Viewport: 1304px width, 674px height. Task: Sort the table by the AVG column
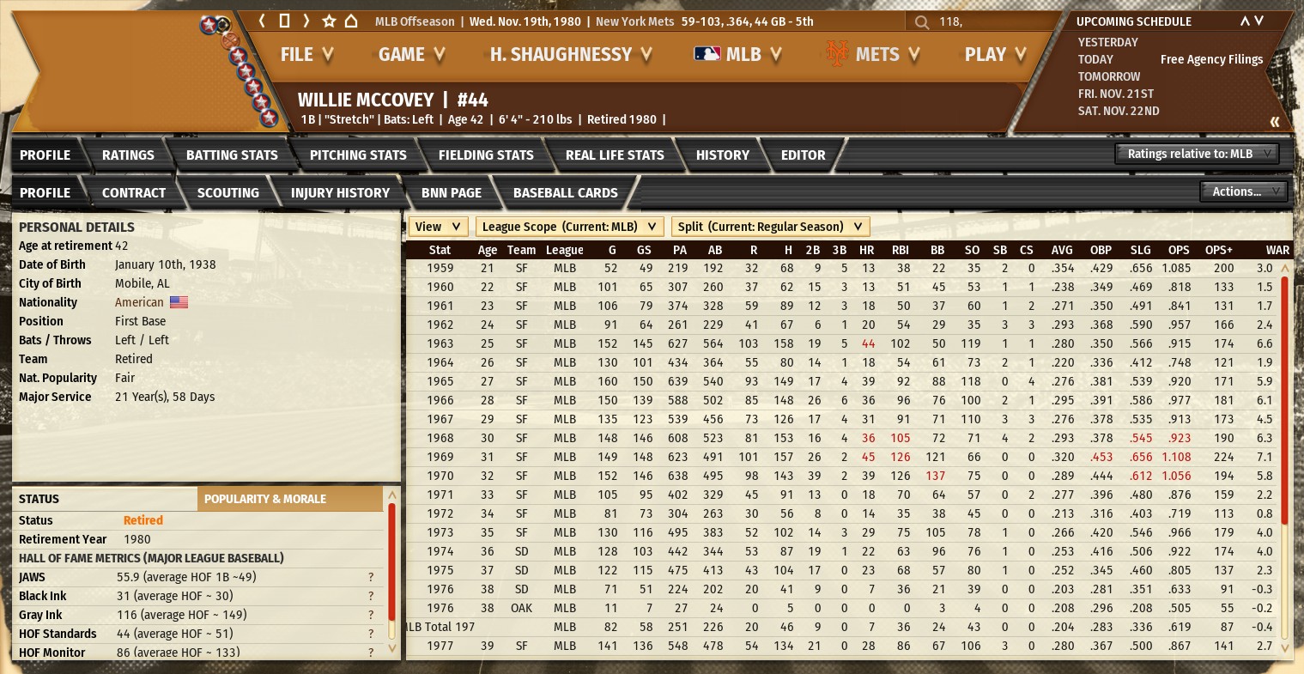1062,250
